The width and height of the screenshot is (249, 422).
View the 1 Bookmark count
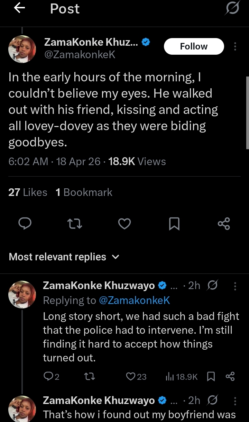[84, 192]
